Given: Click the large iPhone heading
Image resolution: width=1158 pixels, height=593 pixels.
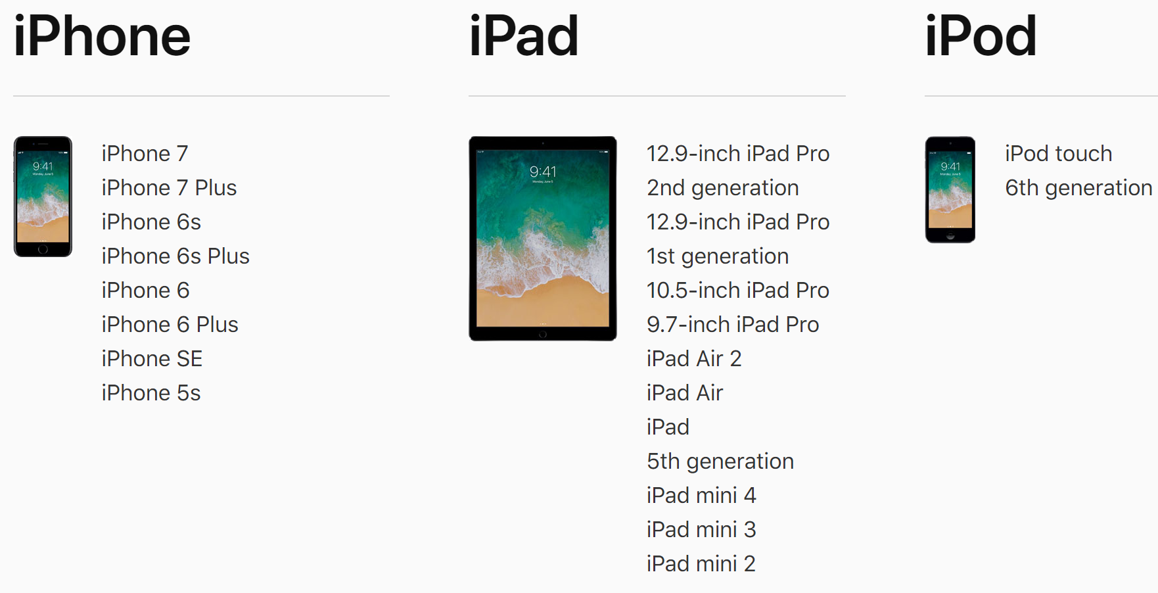Looking at the screenshot, I should [x=102, y=37].
